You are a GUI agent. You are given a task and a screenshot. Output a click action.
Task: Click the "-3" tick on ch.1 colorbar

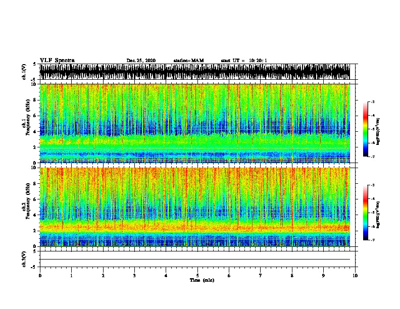coord(373,102)
